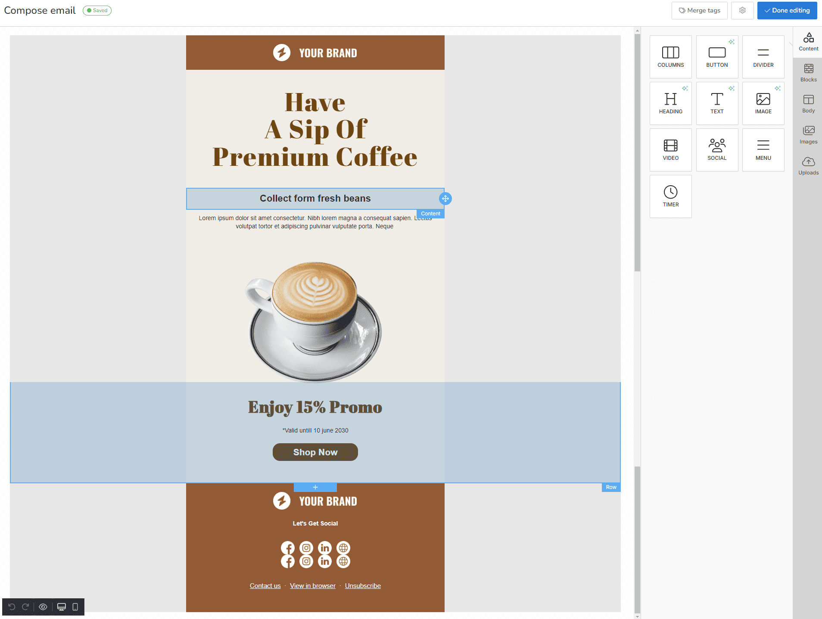Open the Blocks tab
Viewport: 822px width, 619px height.
pyautogui.click(x=808, y=73)
